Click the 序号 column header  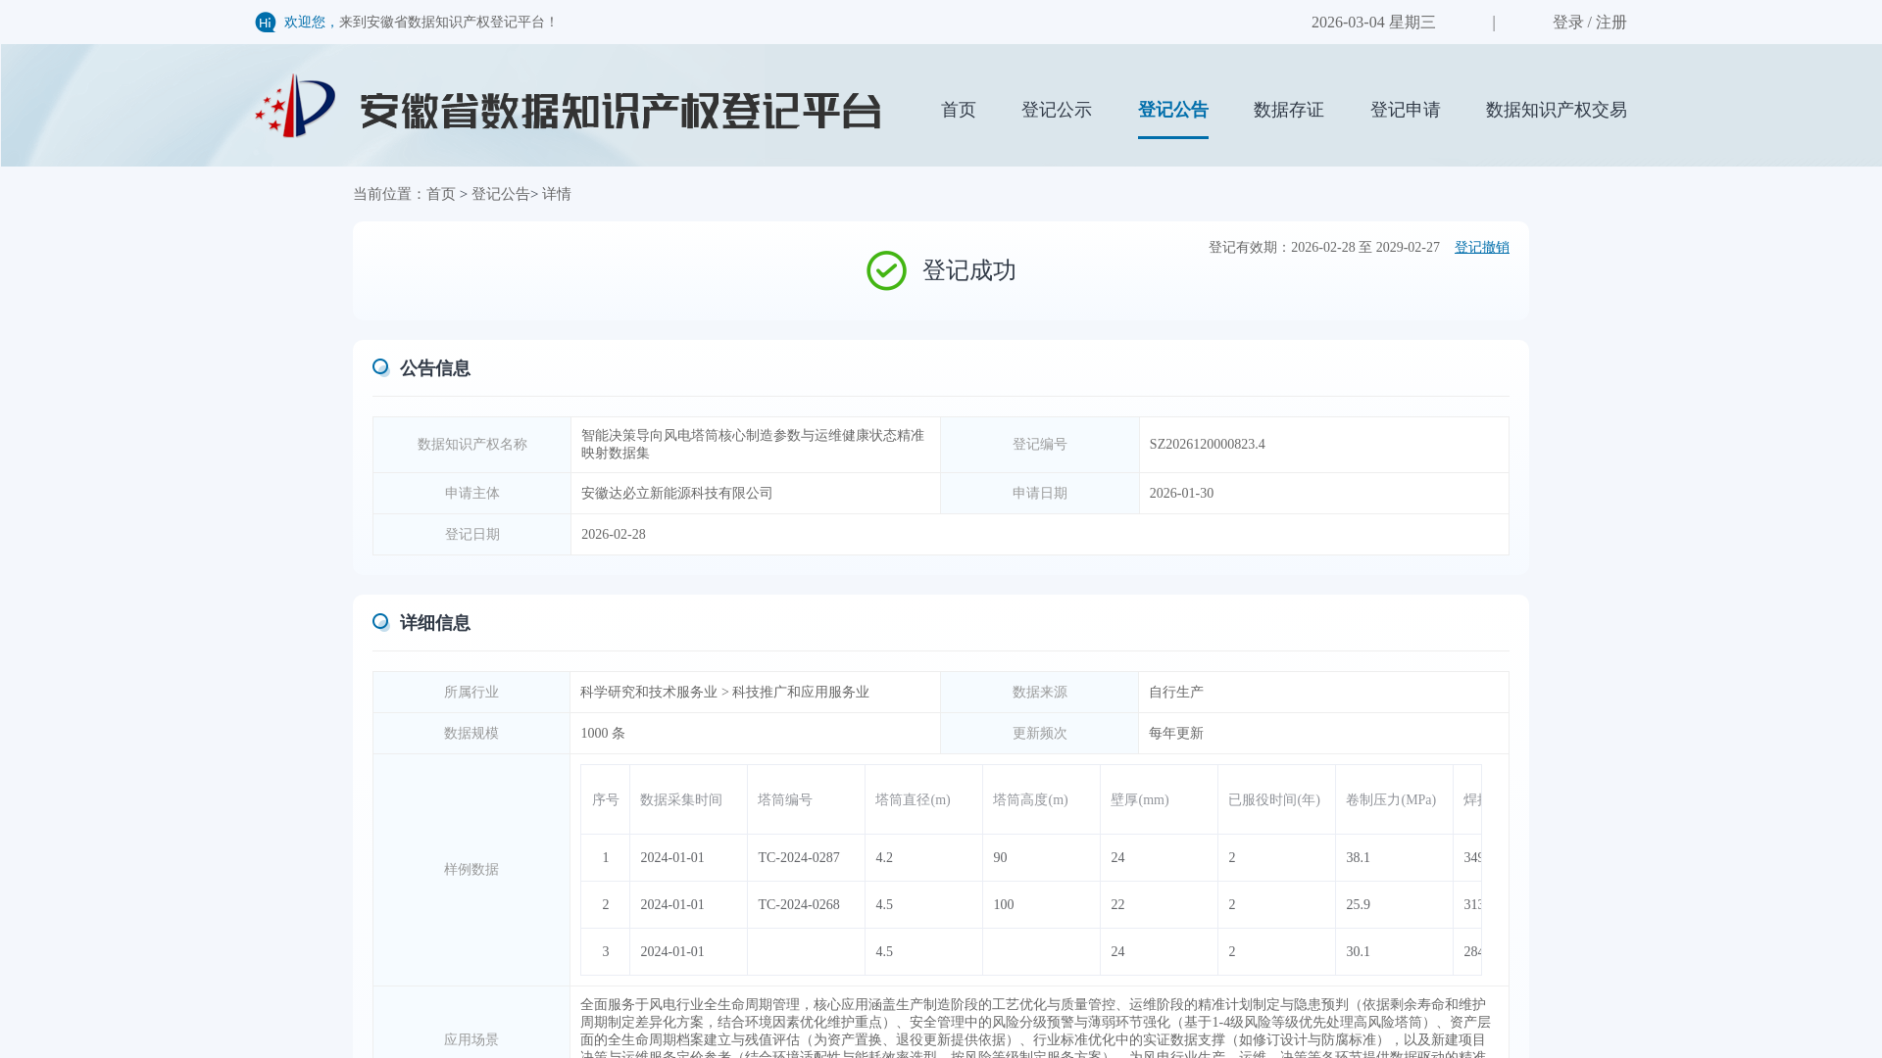click(606, 800)
